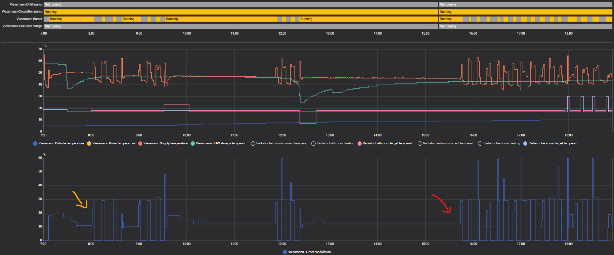Click 18:00 label on temperature chart axis

[568, 135]
